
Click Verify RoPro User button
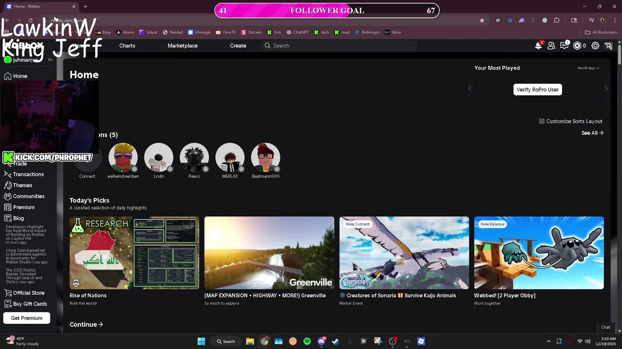[537, 89]
